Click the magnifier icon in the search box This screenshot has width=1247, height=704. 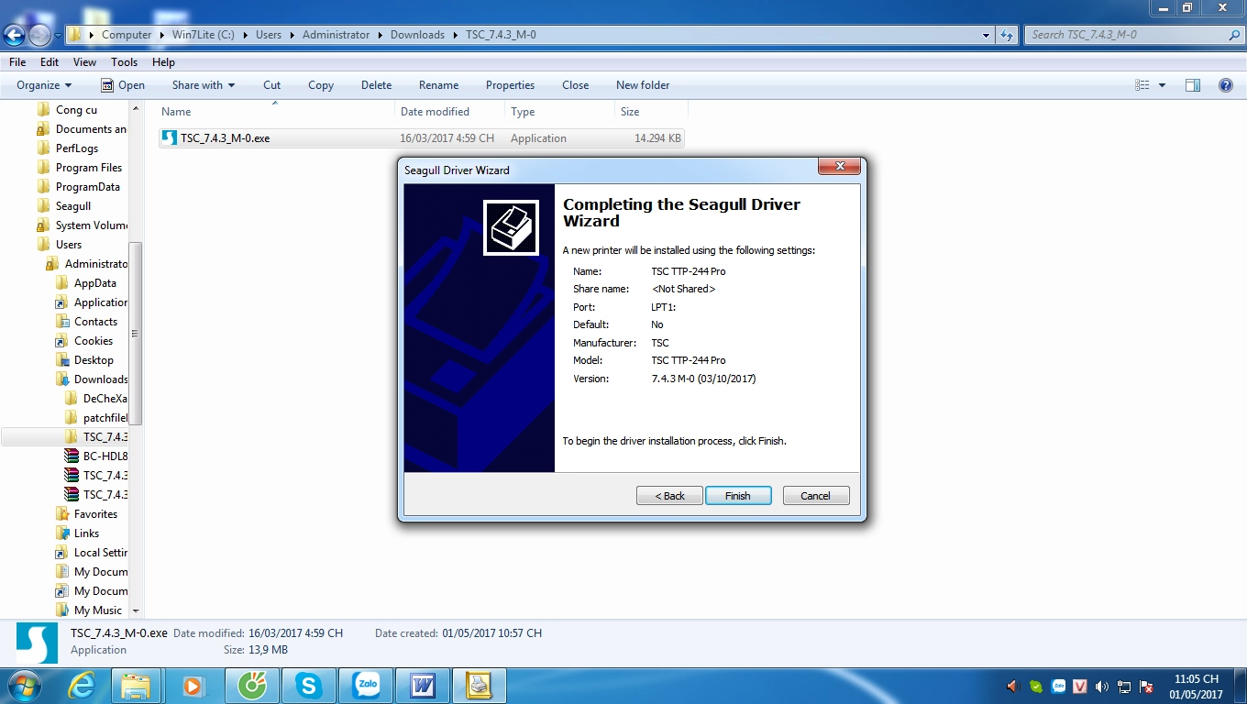click(1234, 35)
